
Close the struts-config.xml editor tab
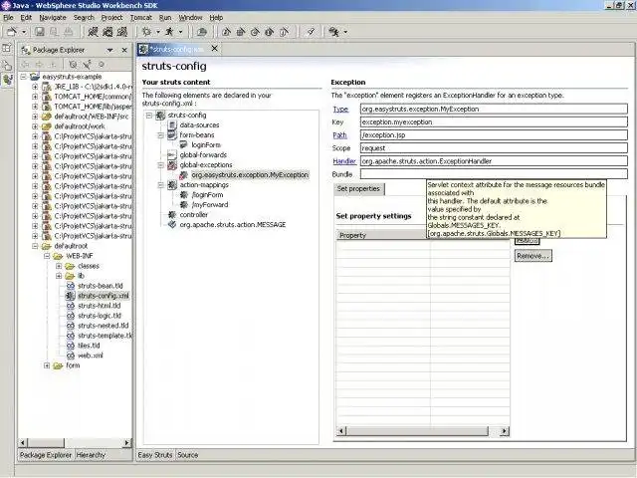point(215,49)
